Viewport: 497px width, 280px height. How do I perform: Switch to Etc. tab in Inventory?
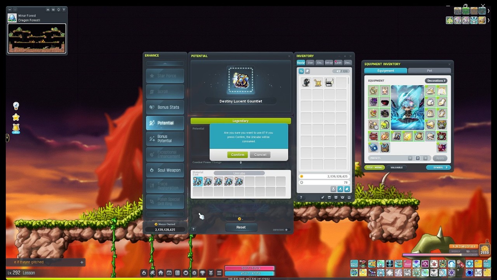click(x=320, y=63)
